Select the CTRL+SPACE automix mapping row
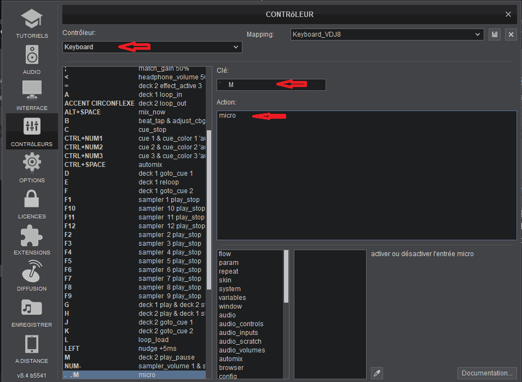The image size is (522, 382). 135,165
